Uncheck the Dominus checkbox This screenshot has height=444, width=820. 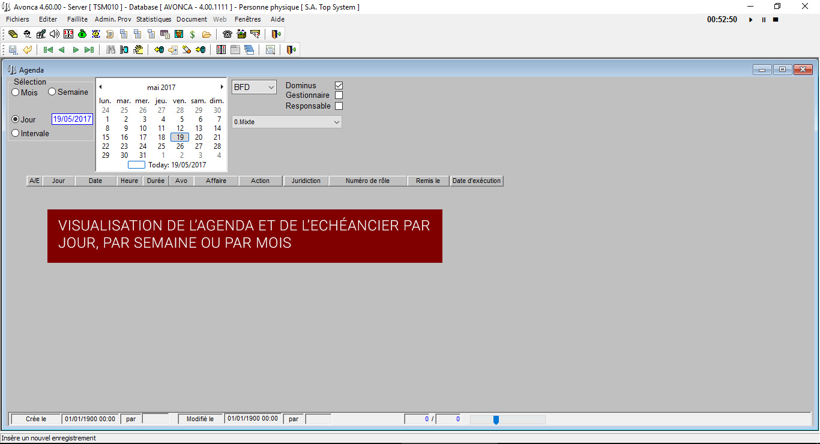[339, 85]
